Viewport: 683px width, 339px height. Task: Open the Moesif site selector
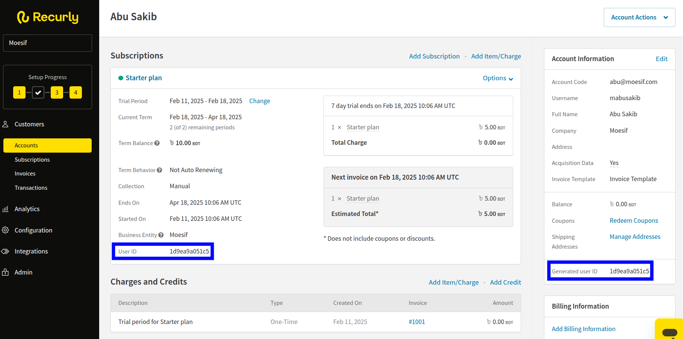pyautogui.click(x=47, y=43)
